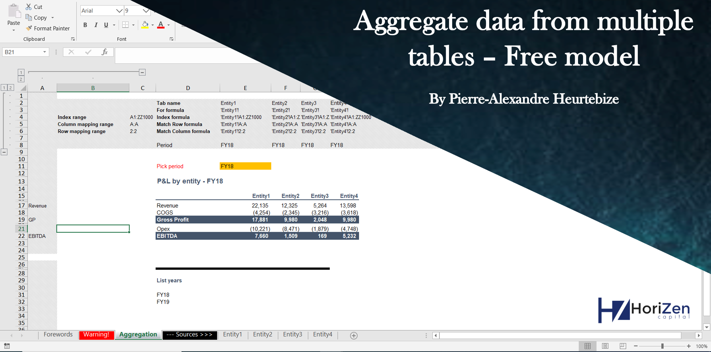Click the zoom in plus button
Image resolution: width=711 pixels, height=352 pixels.
pyautogui.click(x=689, y=346)
